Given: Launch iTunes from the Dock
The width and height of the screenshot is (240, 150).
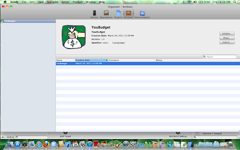Looking at the screenshot, I should (90, 144).
